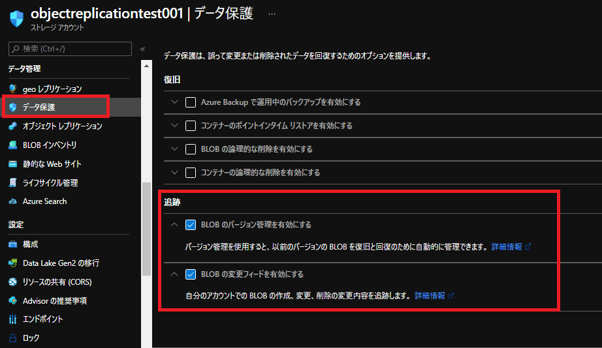The height and width of the screenshot is (348, 602).
Task: Click external link icon after change feed 詳細情報
Action: click(451, 296)
